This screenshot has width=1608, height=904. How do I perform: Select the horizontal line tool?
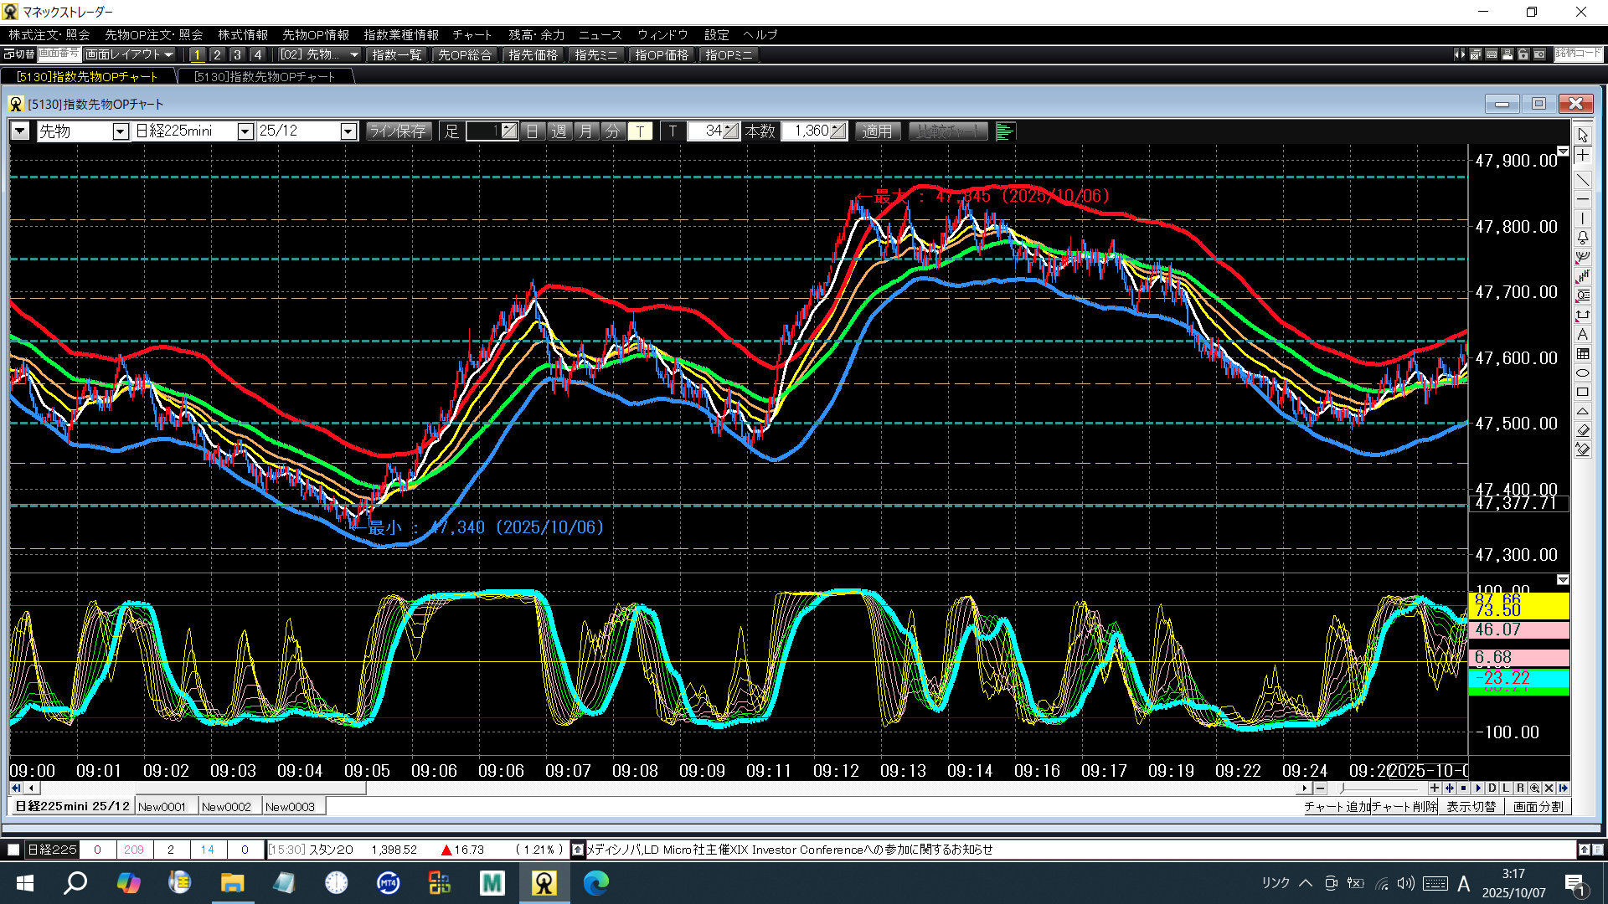tap(1582, 199)
